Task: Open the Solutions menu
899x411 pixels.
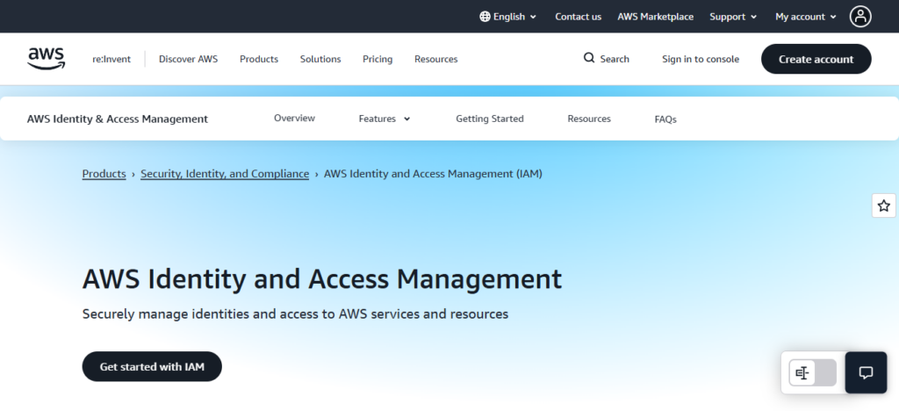Action: (x=320, y=59)
